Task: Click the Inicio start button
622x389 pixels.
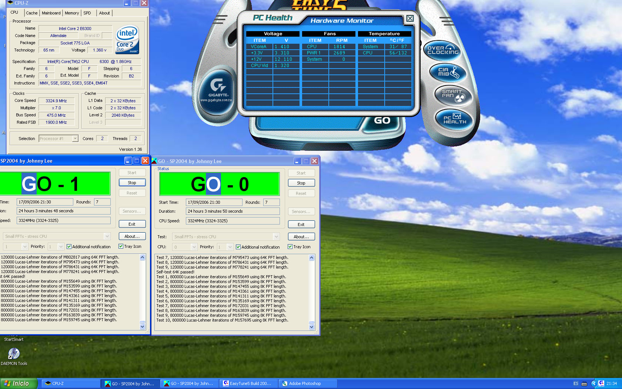Action: point(19,383)
